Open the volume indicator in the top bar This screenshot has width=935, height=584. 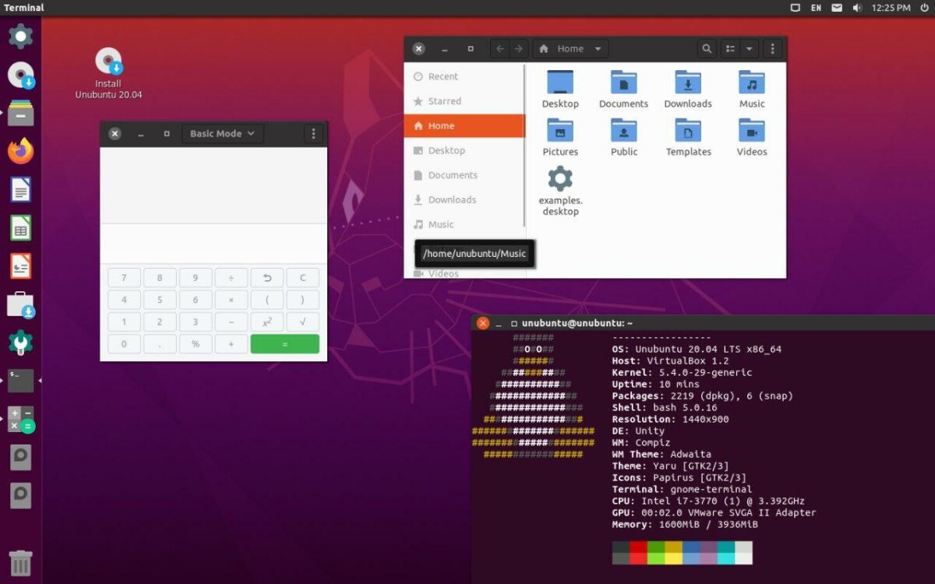coord(857,8)
